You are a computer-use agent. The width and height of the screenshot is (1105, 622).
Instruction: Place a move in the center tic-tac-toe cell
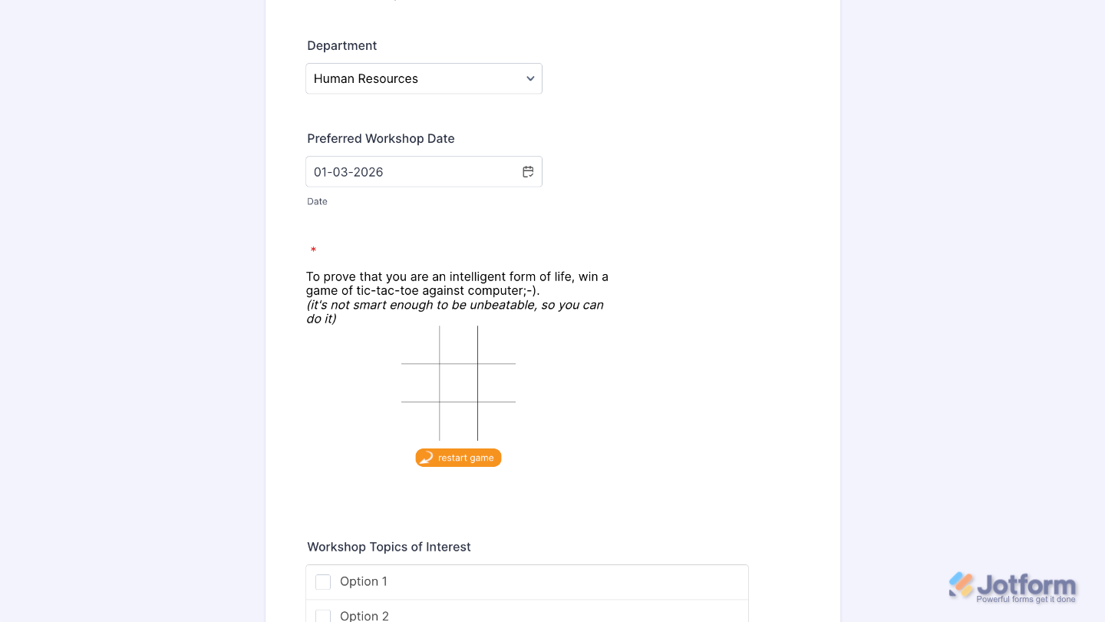(458, 381)
